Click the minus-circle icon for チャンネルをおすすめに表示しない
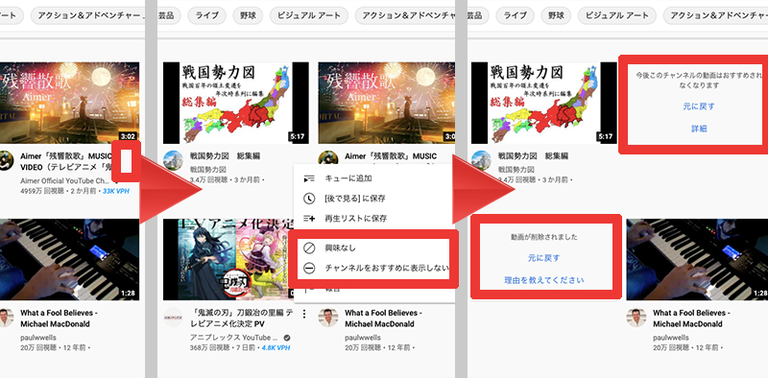Image resolution: width=768 pixels, height=378 pixels. coord(308,269)
